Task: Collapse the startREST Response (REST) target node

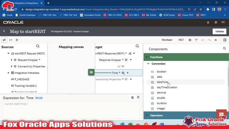Action: point(134,53)
